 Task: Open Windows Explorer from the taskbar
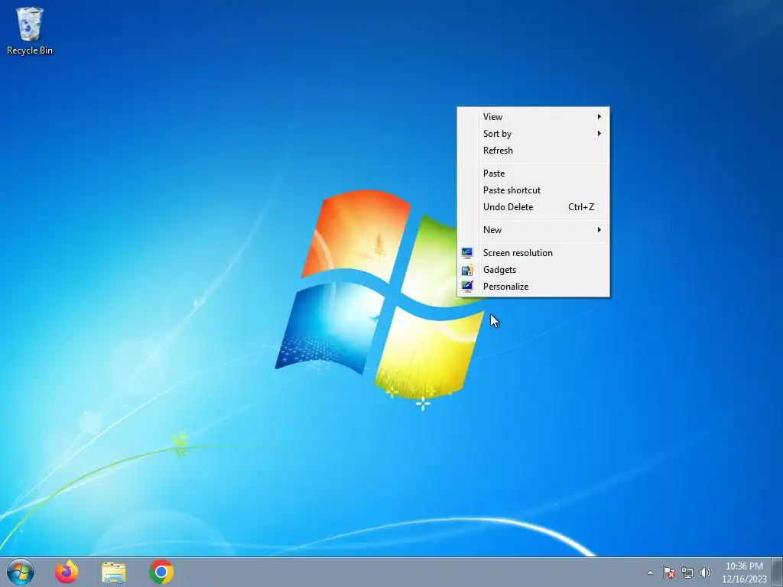(x=114, y=572)
